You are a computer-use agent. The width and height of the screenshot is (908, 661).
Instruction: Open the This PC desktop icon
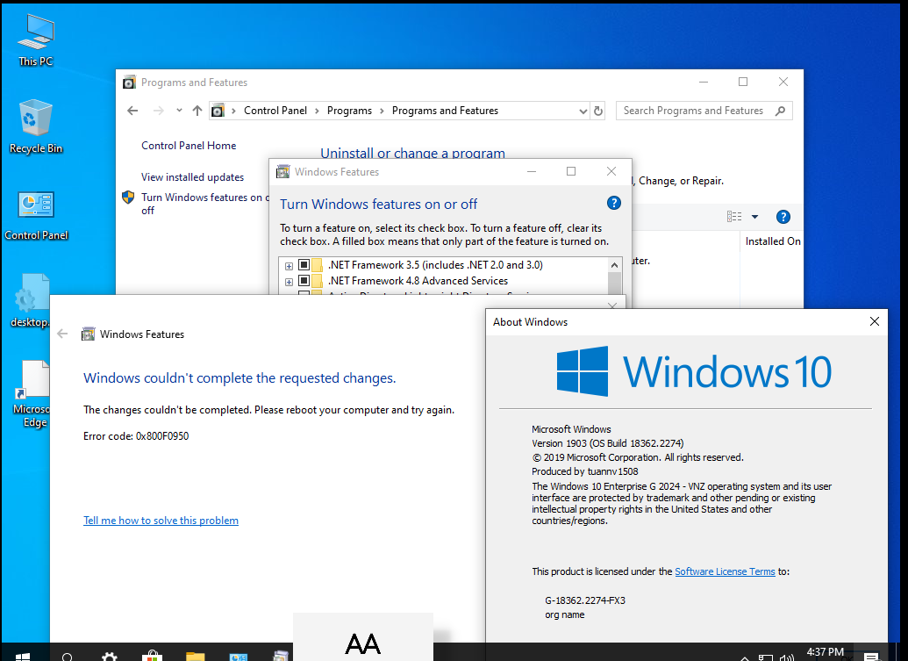tap(35, 40)
